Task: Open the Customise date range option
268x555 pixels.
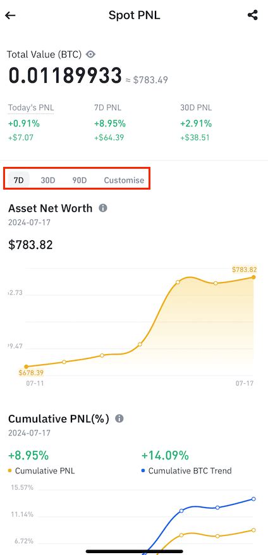Action: point(124,180)
